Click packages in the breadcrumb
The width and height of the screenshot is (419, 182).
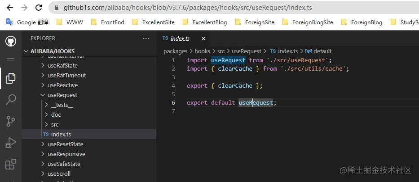[175, 51]
